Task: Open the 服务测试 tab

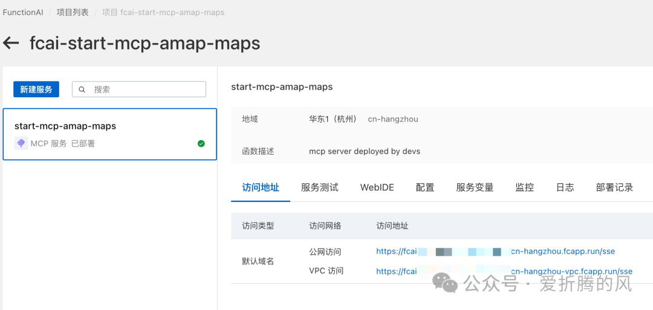Action: pyautogui.click(x=319, y=187)
